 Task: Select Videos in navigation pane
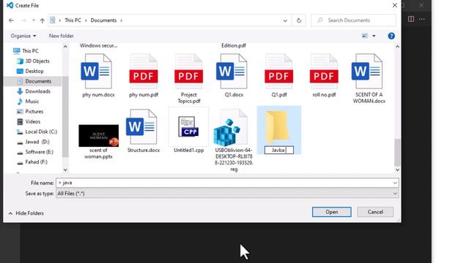coord(29,122)
